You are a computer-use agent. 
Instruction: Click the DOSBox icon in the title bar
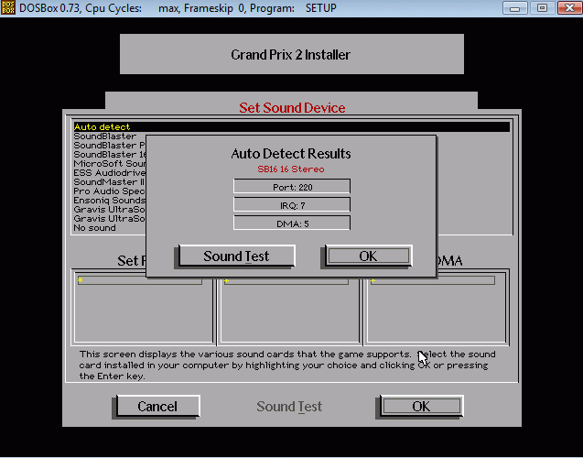coord(8,8)
